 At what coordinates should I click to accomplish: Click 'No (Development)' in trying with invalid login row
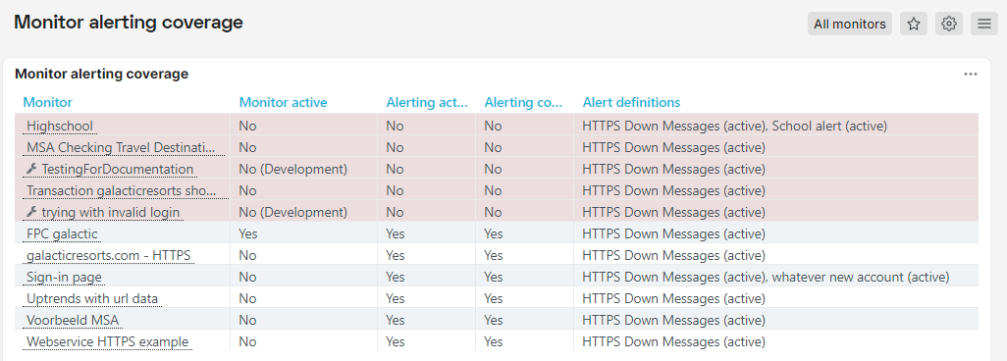(x=292, y=212)
